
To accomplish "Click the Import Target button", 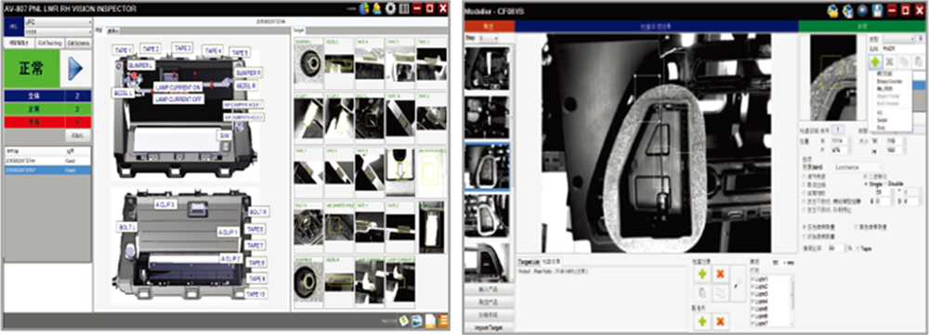I will (x=490, y=328).
